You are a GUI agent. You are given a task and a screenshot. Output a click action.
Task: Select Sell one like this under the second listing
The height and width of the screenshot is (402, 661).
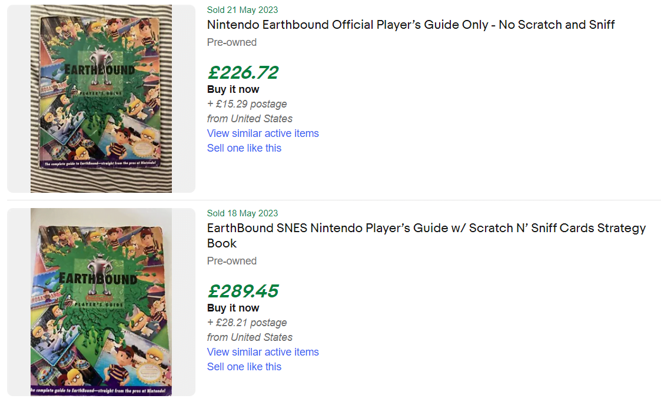tap(244, 367)
